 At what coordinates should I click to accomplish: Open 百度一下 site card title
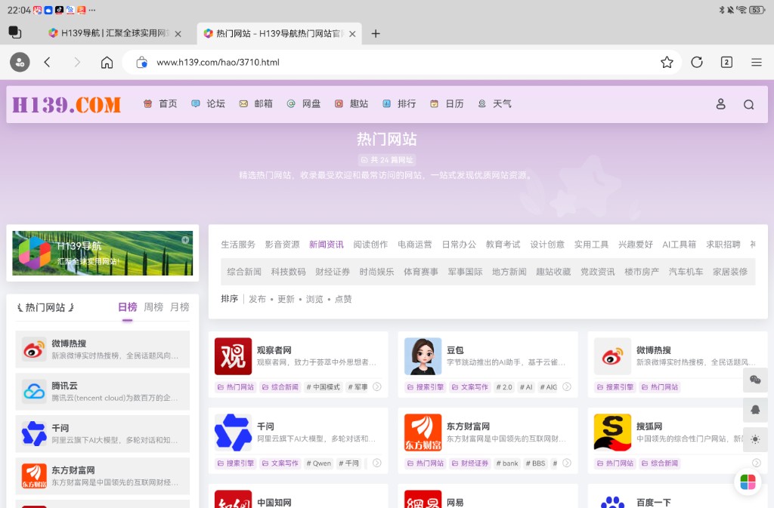click(654, 502)
